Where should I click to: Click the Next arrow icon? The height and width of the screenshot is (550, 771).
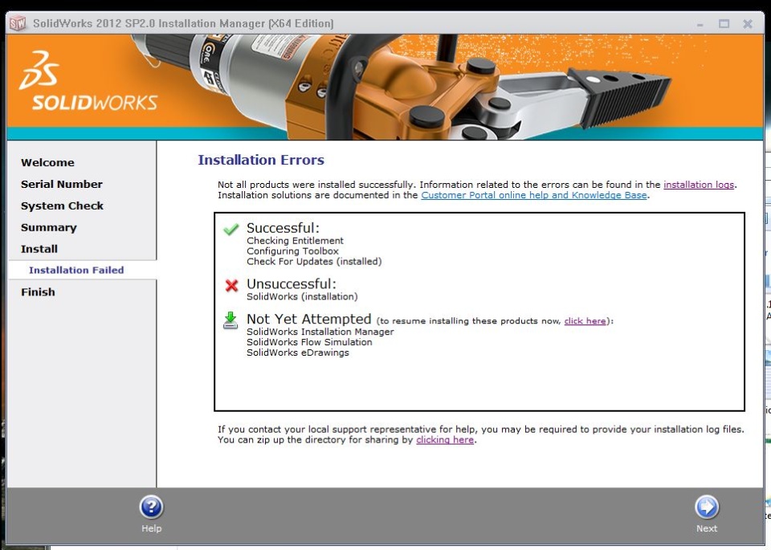(707, 507)
